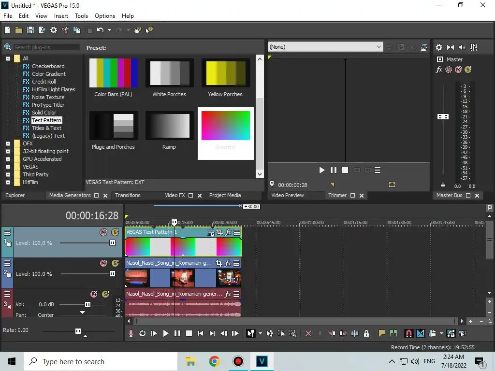Switch to the Transitions tab
Screen dimensions: 495x371
pos(128,195)
